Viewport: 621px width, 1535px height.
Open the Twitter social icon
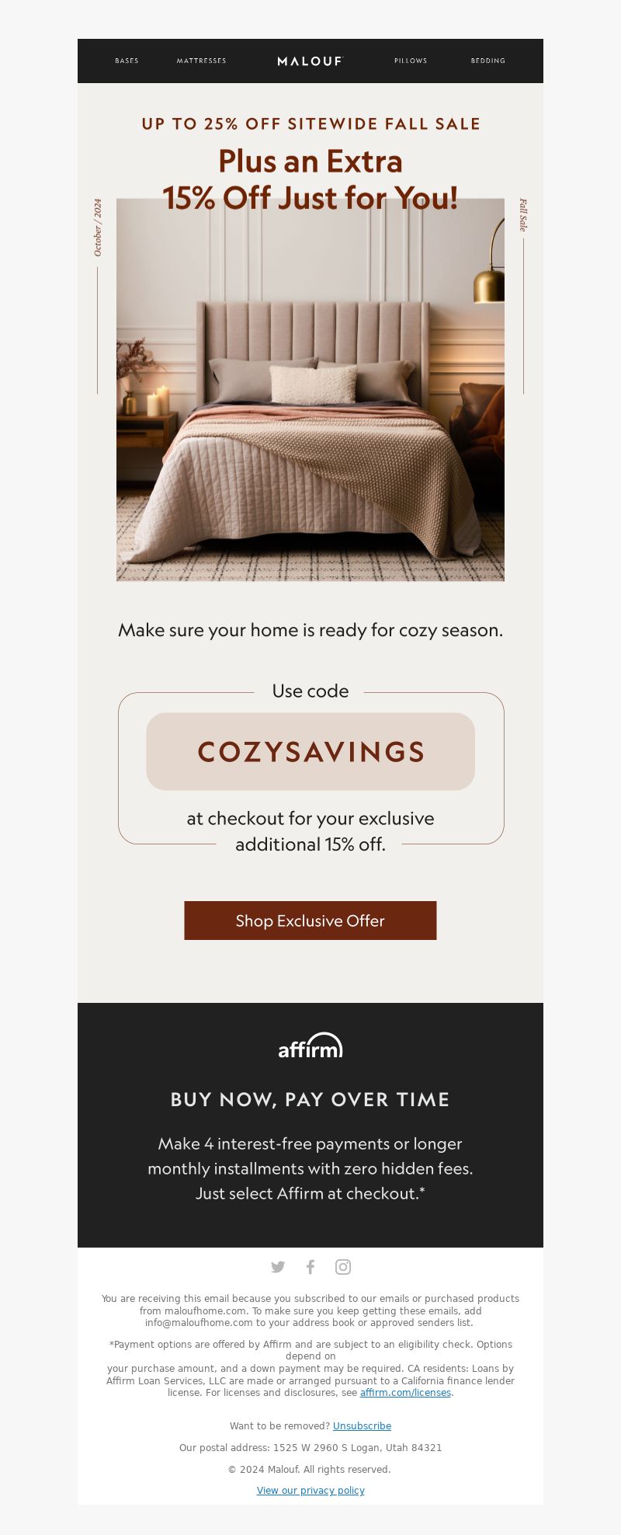pyautogui.click(x=278, y=1267)
